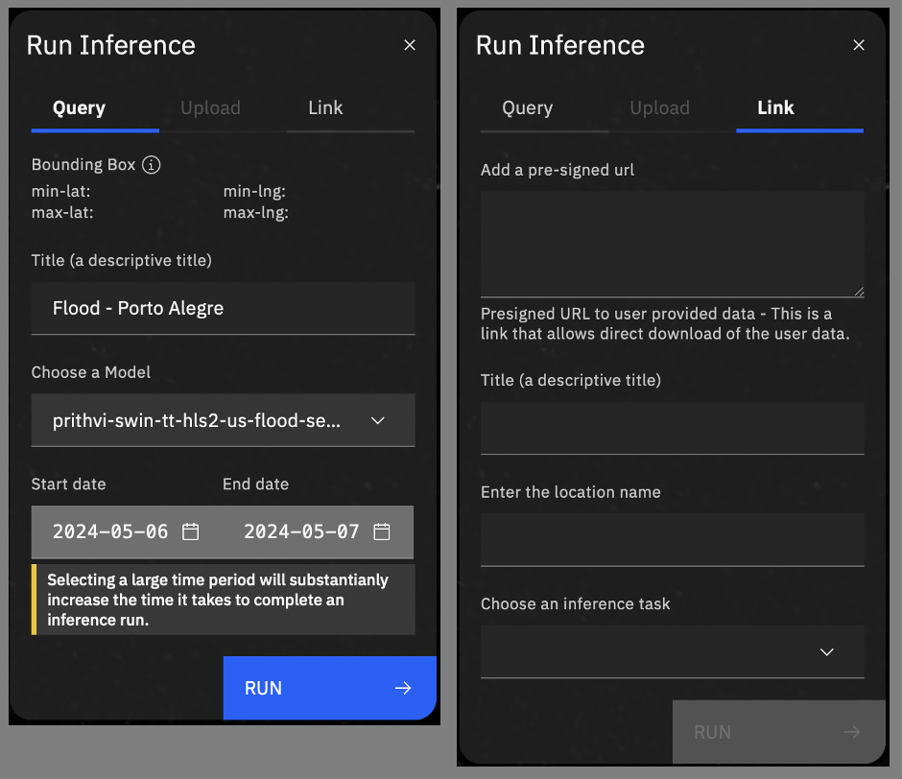Click the pre-signed url text area
The width and height of the screenshot is (902, 779).
coord(672,244)
